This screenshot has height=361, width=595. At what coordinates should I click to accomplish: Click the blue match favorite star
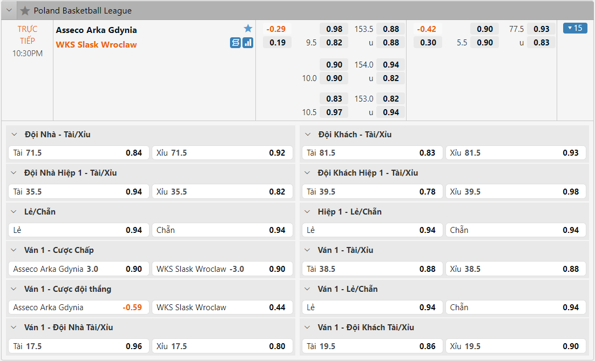coord(248,29)
